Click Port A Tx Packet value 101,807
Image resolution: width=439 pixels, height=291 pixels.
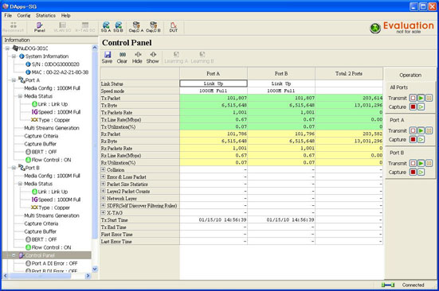214,98
